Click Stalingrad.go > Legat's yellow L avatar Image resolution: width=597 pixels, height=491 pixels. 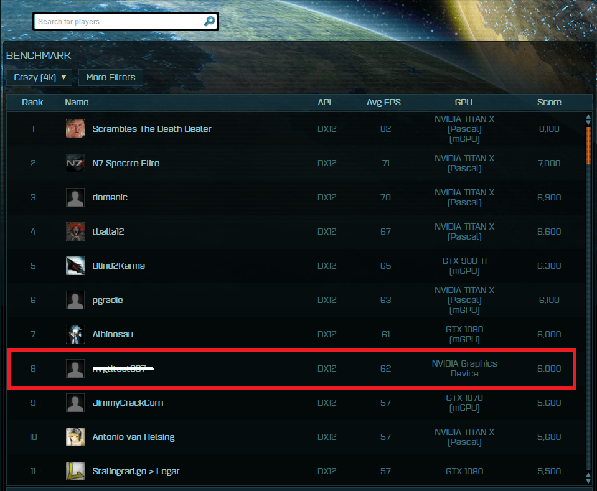[x=75, y=471]
